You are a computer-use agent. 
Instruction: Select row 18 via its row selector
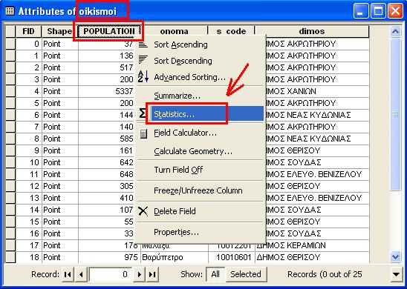point(10,257)
